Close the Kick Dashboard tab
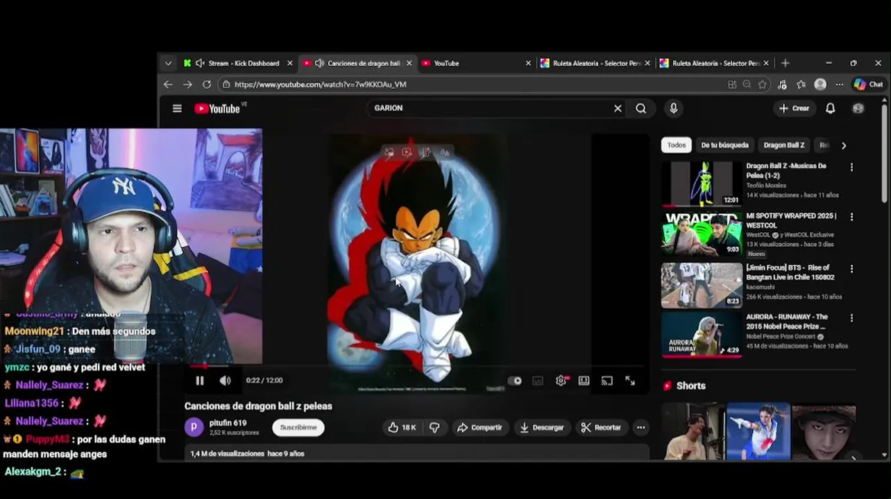The width and height of the screenshot is (891, 499). tap(290, 63)
